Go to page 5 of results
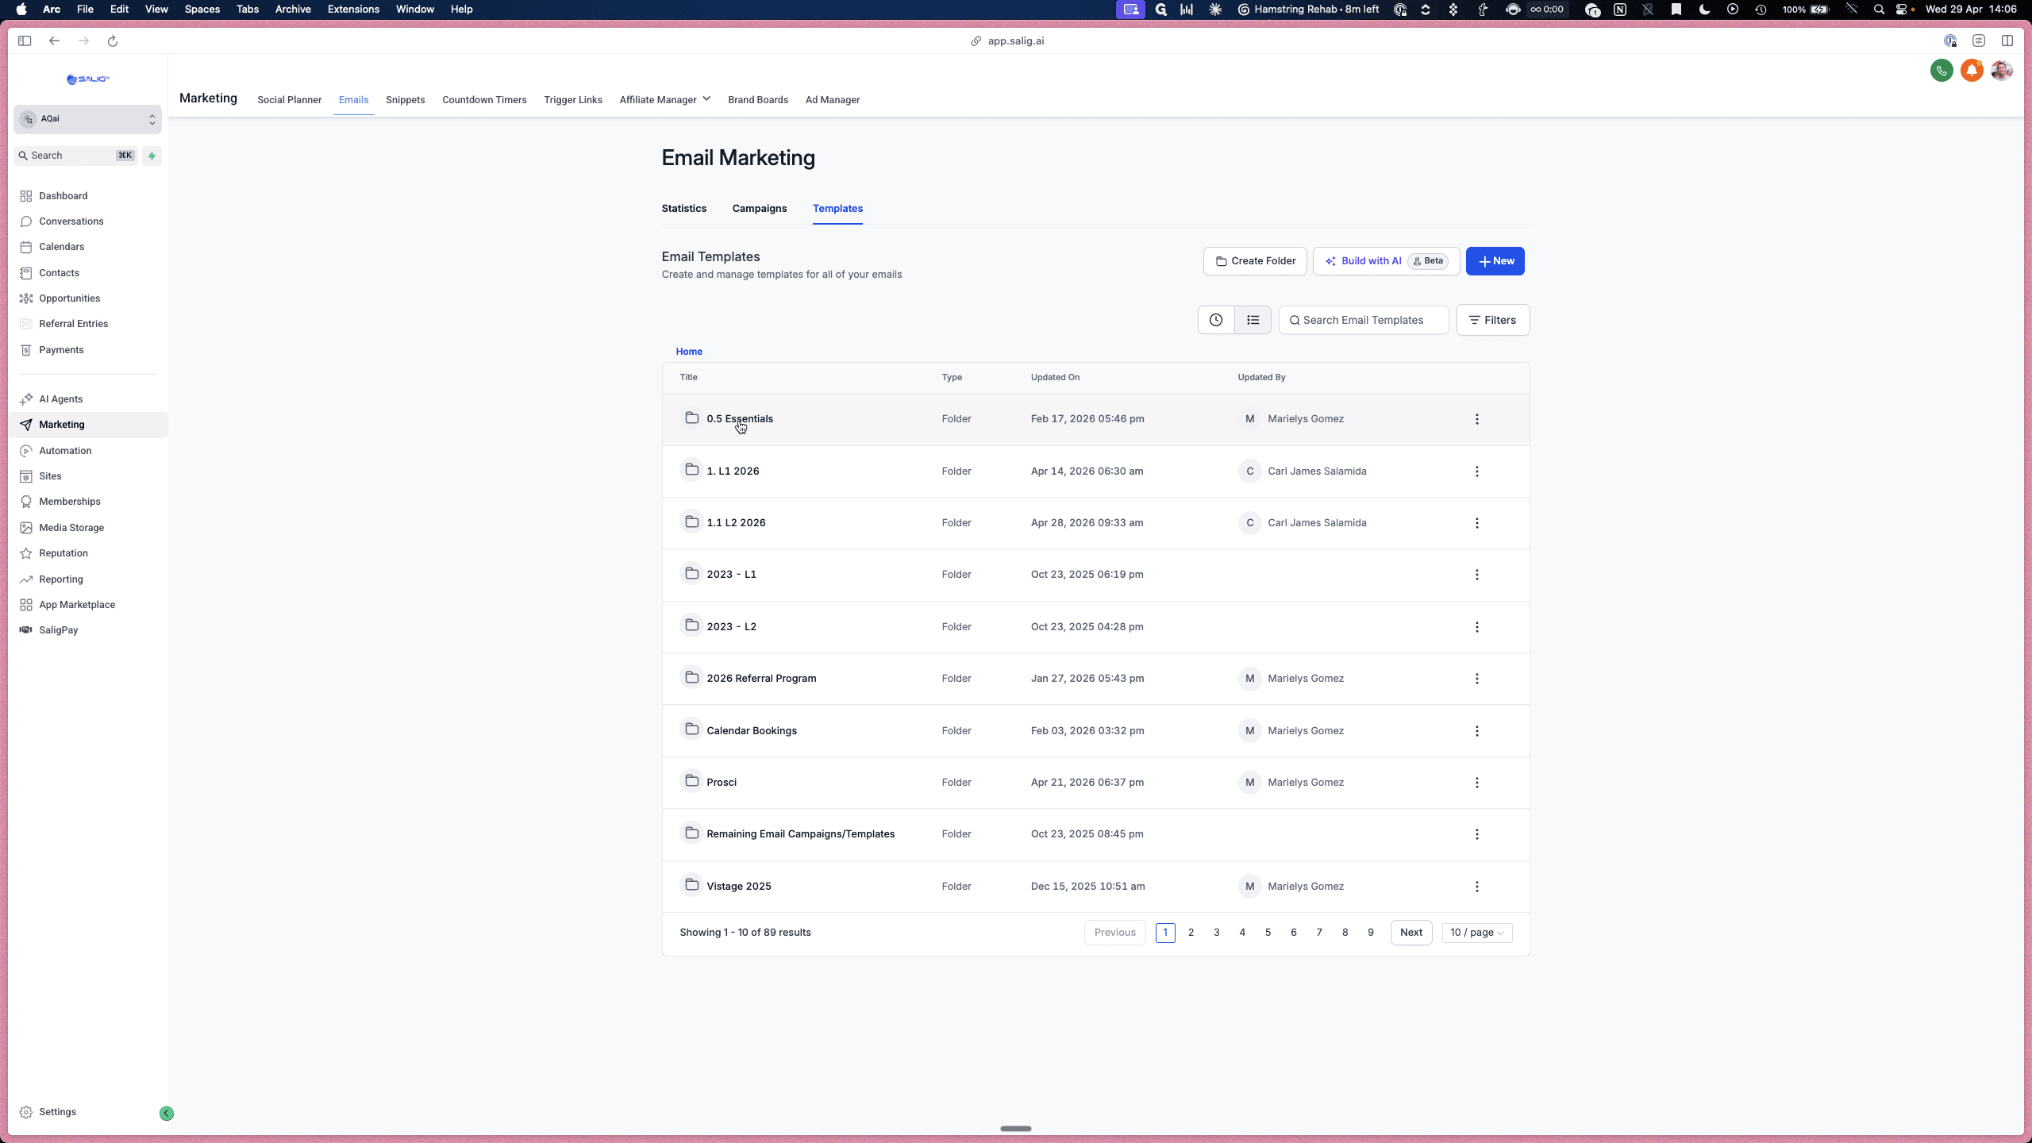Viewport: 2032px width, 1143px height. pyautogui.click(x=1268, y=932)
